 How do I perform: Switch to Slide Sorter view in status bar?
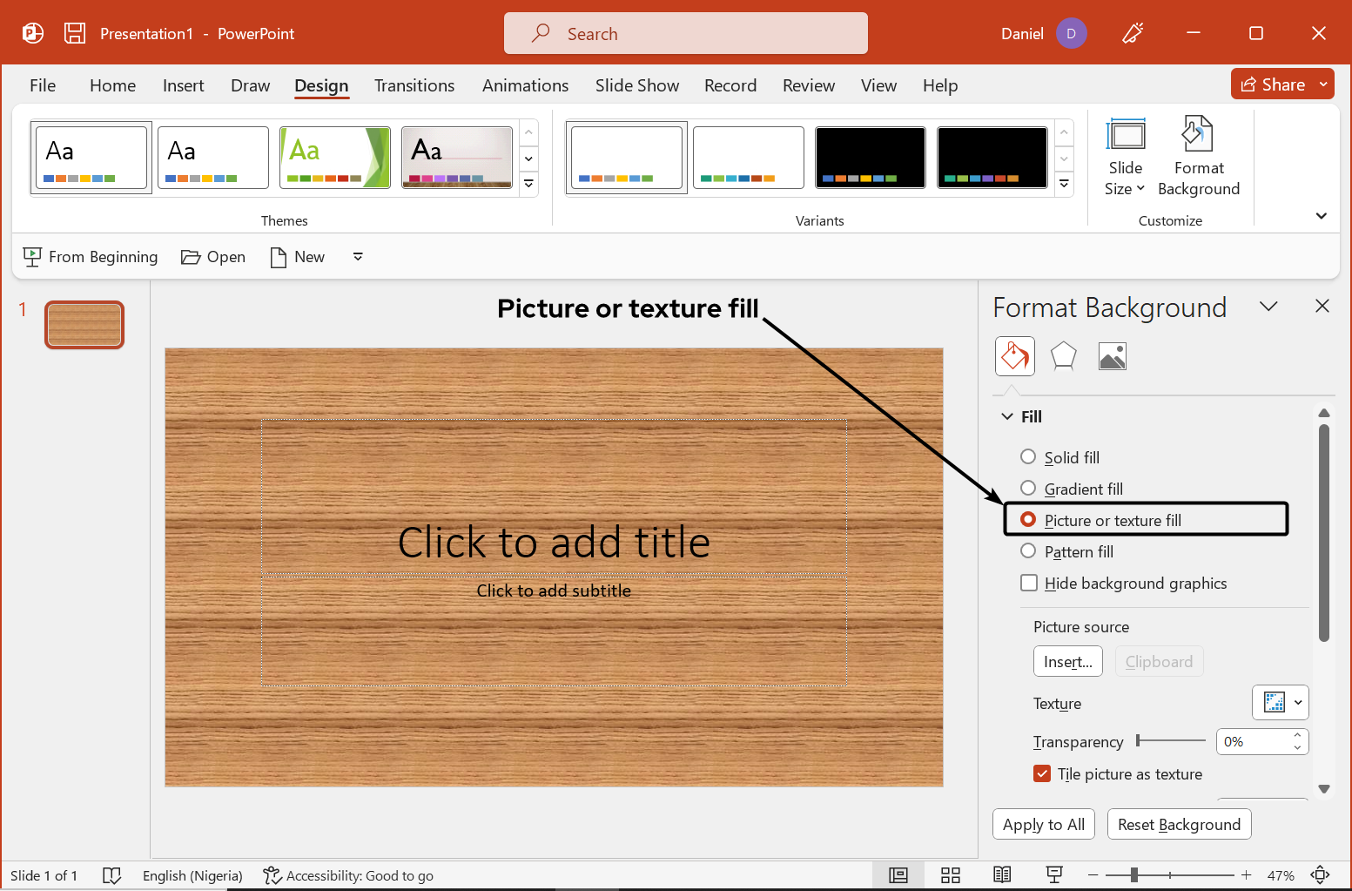(x=950, y=874)
